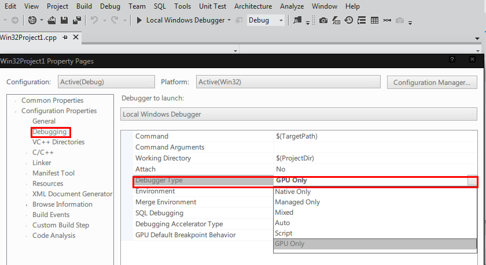The height and width of the screenshot is (265, 486).
Task: Open the Debug solution configuration dropdown
Action: click(x=266, y=20)
